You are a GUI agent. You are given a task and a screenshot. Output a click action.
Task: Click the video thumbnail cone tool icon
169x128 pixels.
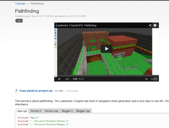click(56, 35)
